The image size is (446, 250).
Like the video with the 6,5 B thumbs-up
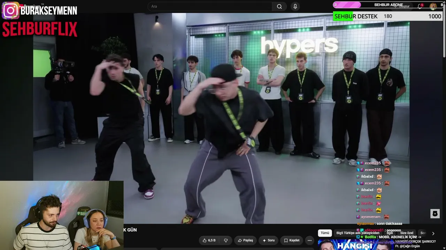tap(209, 240)
